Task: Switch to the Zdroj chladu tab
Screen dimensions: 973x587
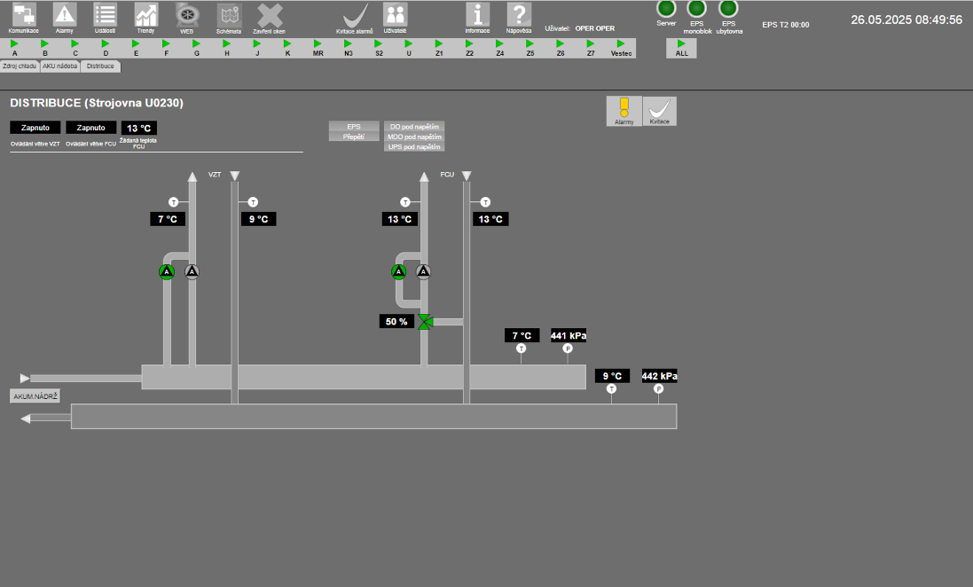Action: click(x=20, y=67)
